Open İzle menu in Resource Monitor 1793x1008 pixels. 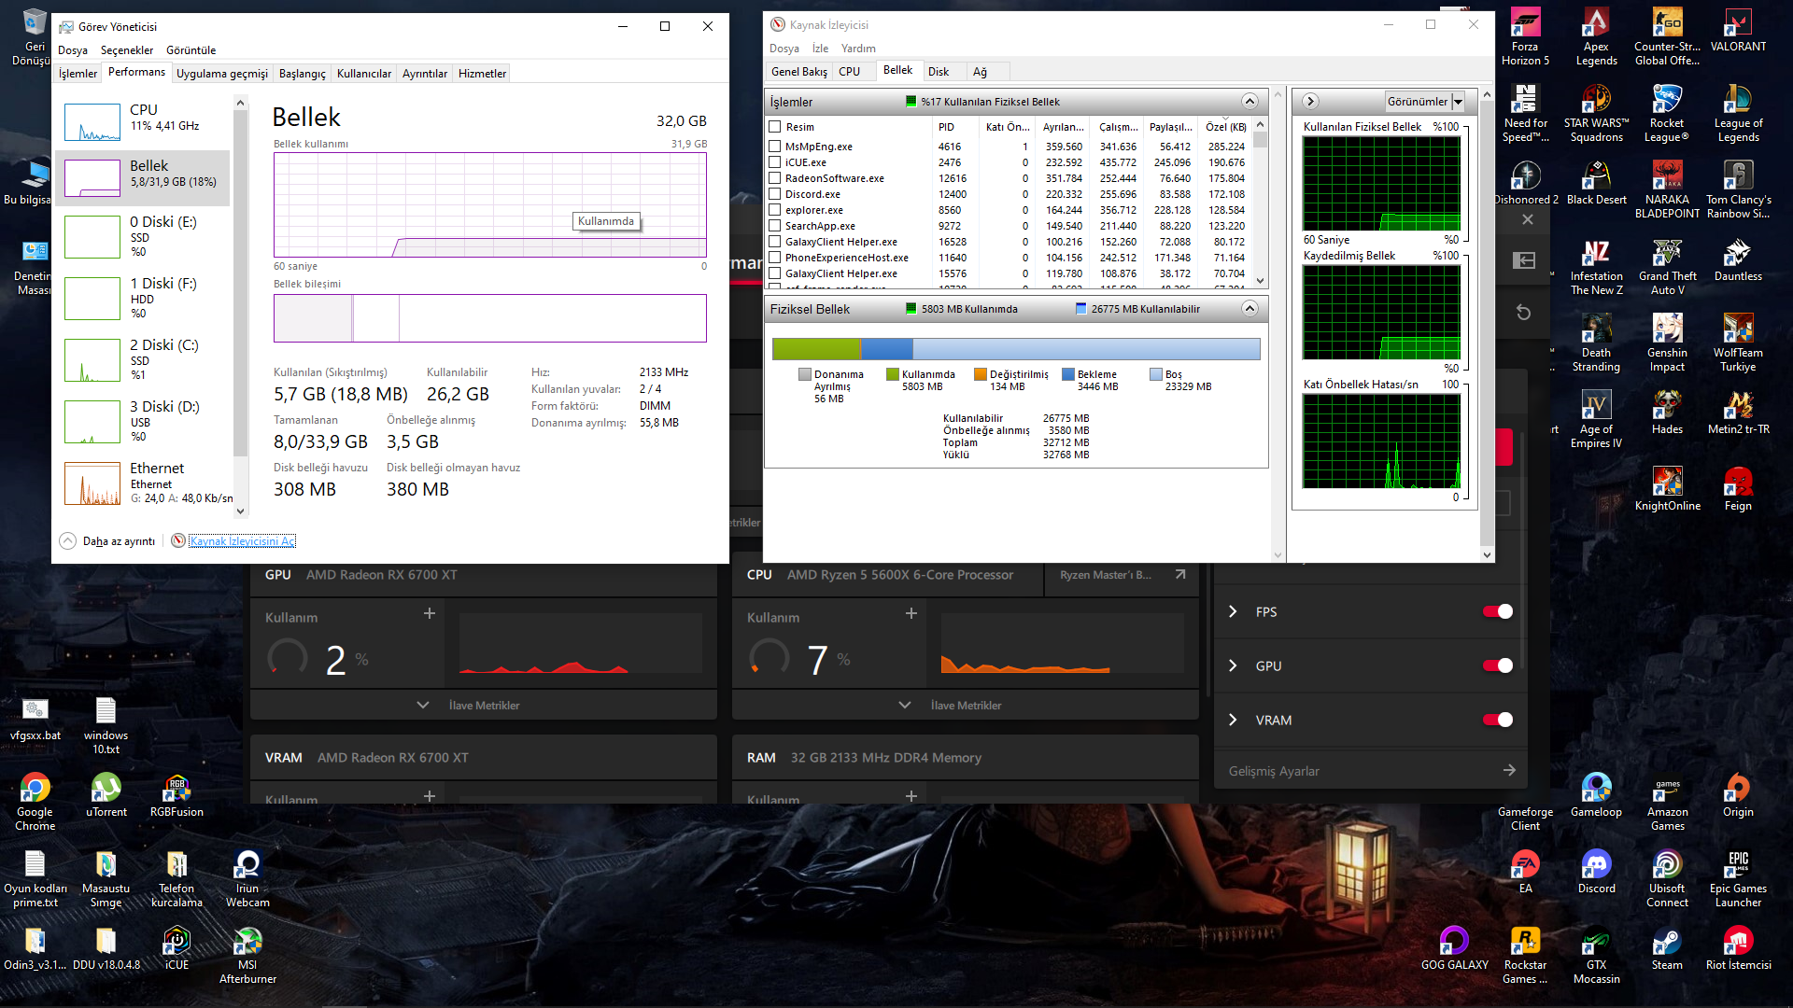pyautogui.click(x=820, y=49)
